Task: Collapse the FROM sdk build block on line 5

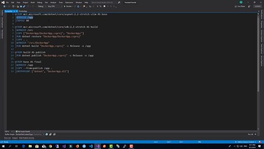Action: click(15, 27)
